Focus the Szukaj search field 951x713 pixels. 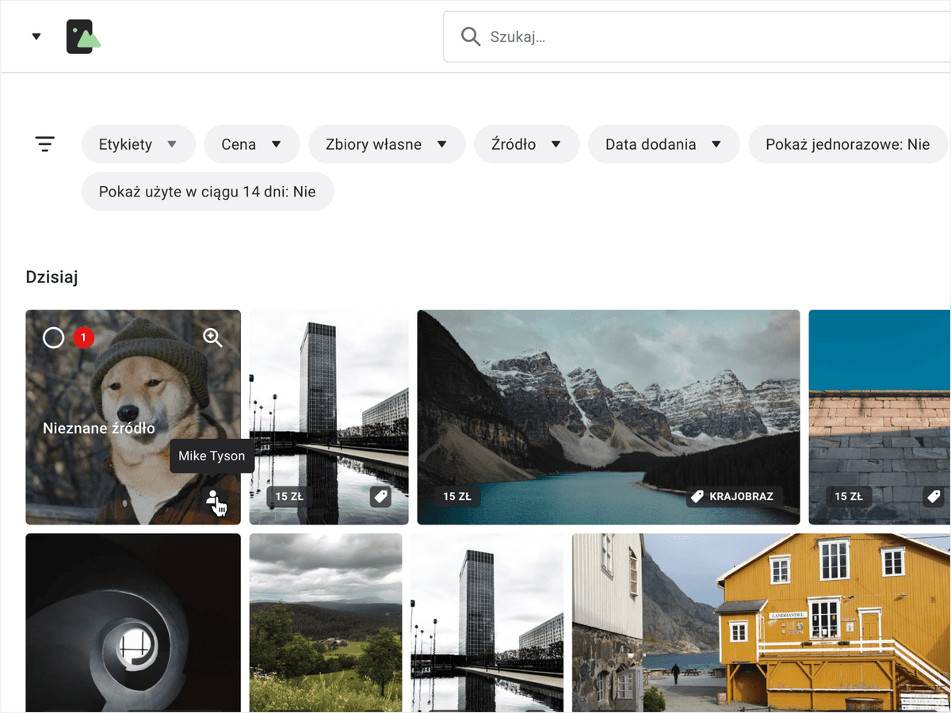tap(697, 36)
